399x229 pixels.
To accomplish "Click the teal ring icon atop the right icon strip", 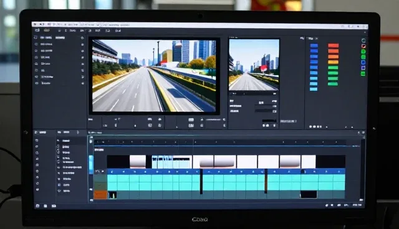I will coord(363,40).
